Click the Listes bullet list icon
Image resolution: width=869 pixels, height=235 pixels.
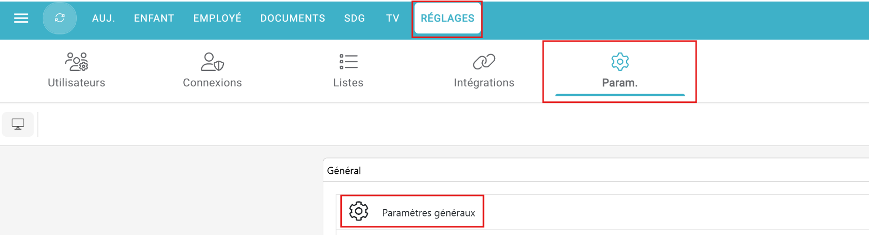tap(349, 62)
